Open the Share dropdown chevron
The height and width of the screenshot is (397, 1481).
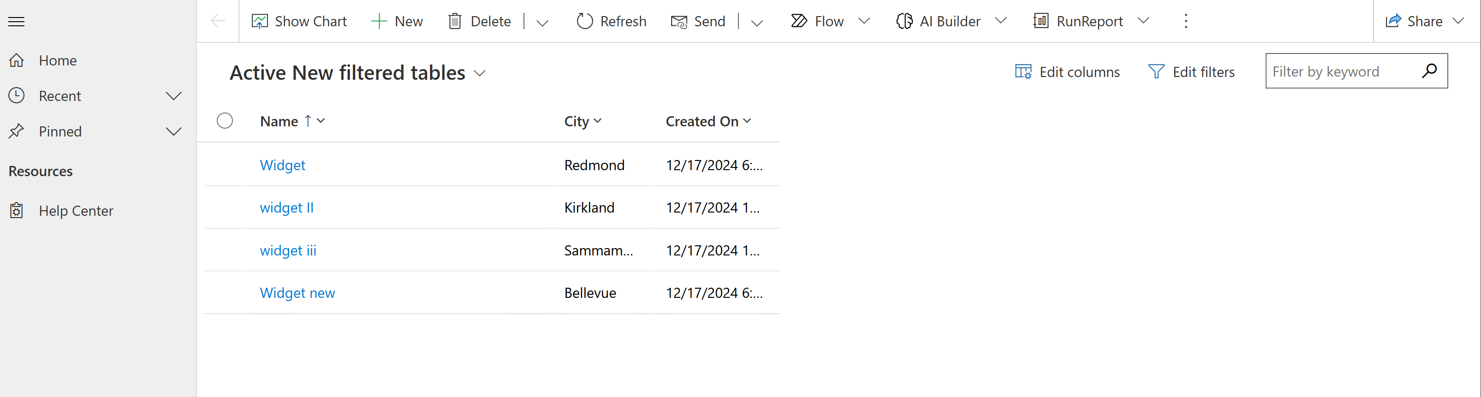pyautogui.click(x=1458, y=21)
